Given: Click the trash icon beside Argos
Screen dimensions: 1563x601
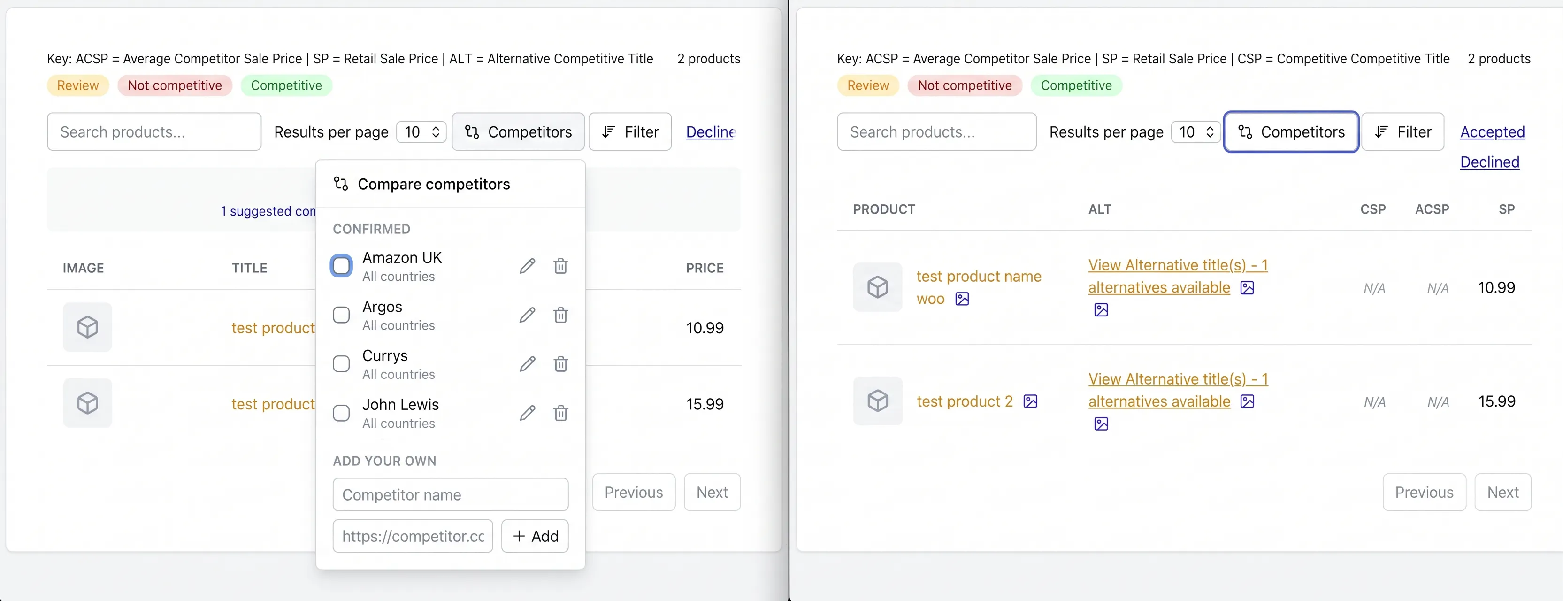Looking at the screenshot, I should (560, 315).
